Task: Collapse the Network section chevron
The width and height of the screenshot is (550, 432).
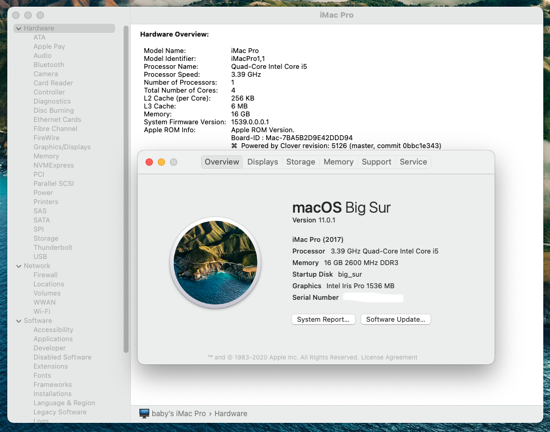Action: [19, 266]
